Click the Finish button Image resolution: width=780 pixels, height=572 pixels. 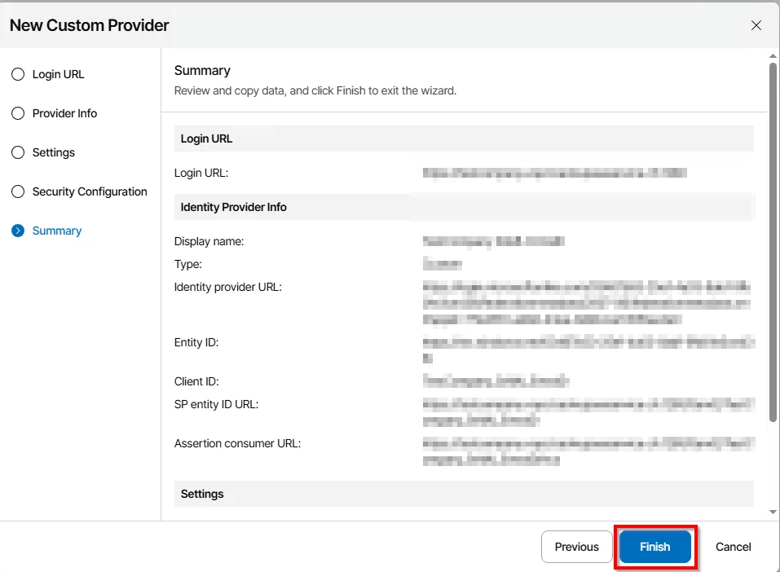click(x=654, y=547)
